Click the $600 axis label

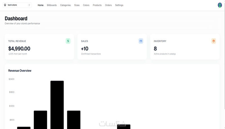pyautogui.click(x=12, y=120)
